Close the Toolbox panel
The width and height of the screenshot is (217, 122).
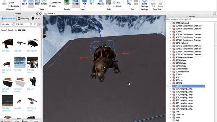tap(40, 14)
